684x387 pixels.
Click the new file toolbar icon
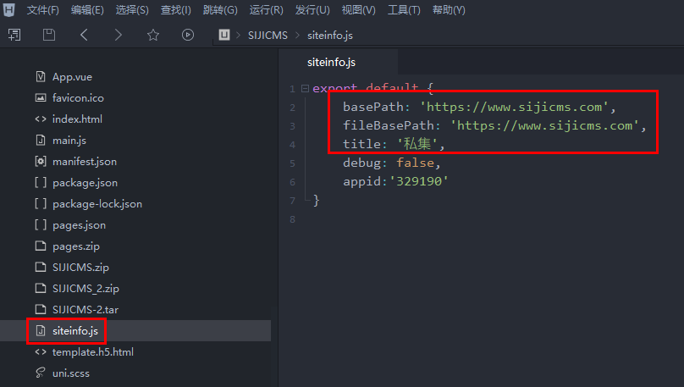pos(14,35)
